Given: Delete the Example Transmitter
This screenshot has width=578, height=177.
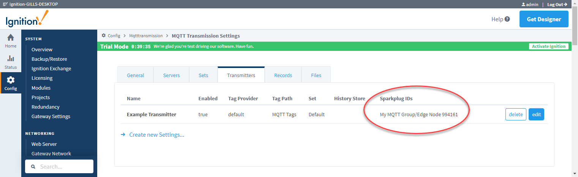Looking at the screenshot, I should (515, 114).
